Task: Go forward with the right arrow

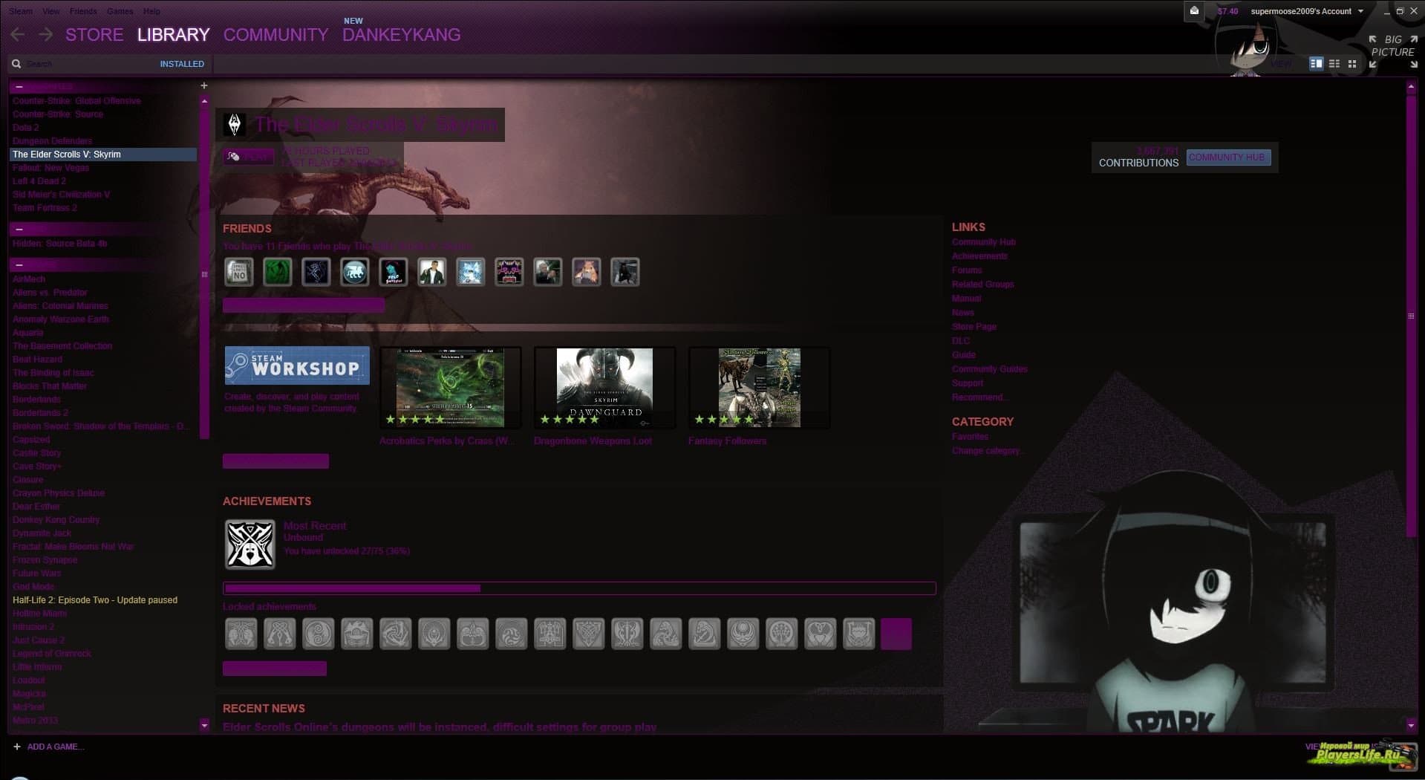Action: click(x=46, y=35)
